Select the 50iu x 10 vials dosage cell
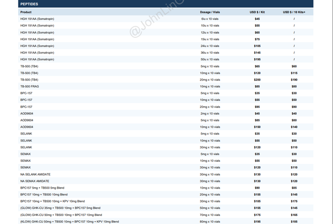This screenshot has width=333, height=224. pyautogui.click(x=210, y=59)
